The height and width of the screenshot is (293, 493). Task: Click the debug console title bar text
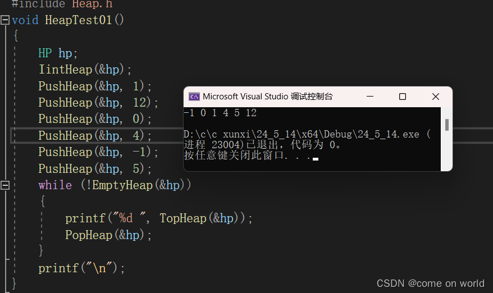(x=268, y=97)
